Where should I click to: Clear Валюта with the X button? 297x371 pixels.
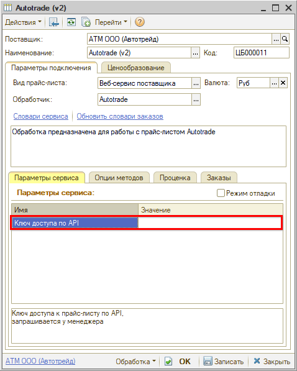283,83
